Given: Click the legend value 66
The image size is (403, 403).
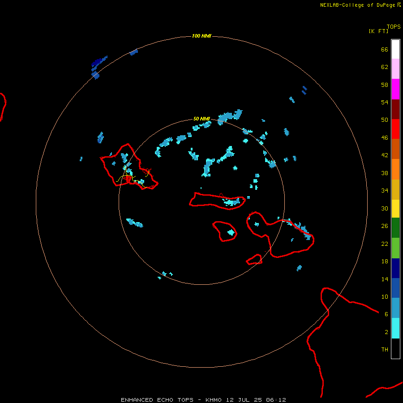Looking at the screenshot, I should 385,49.
